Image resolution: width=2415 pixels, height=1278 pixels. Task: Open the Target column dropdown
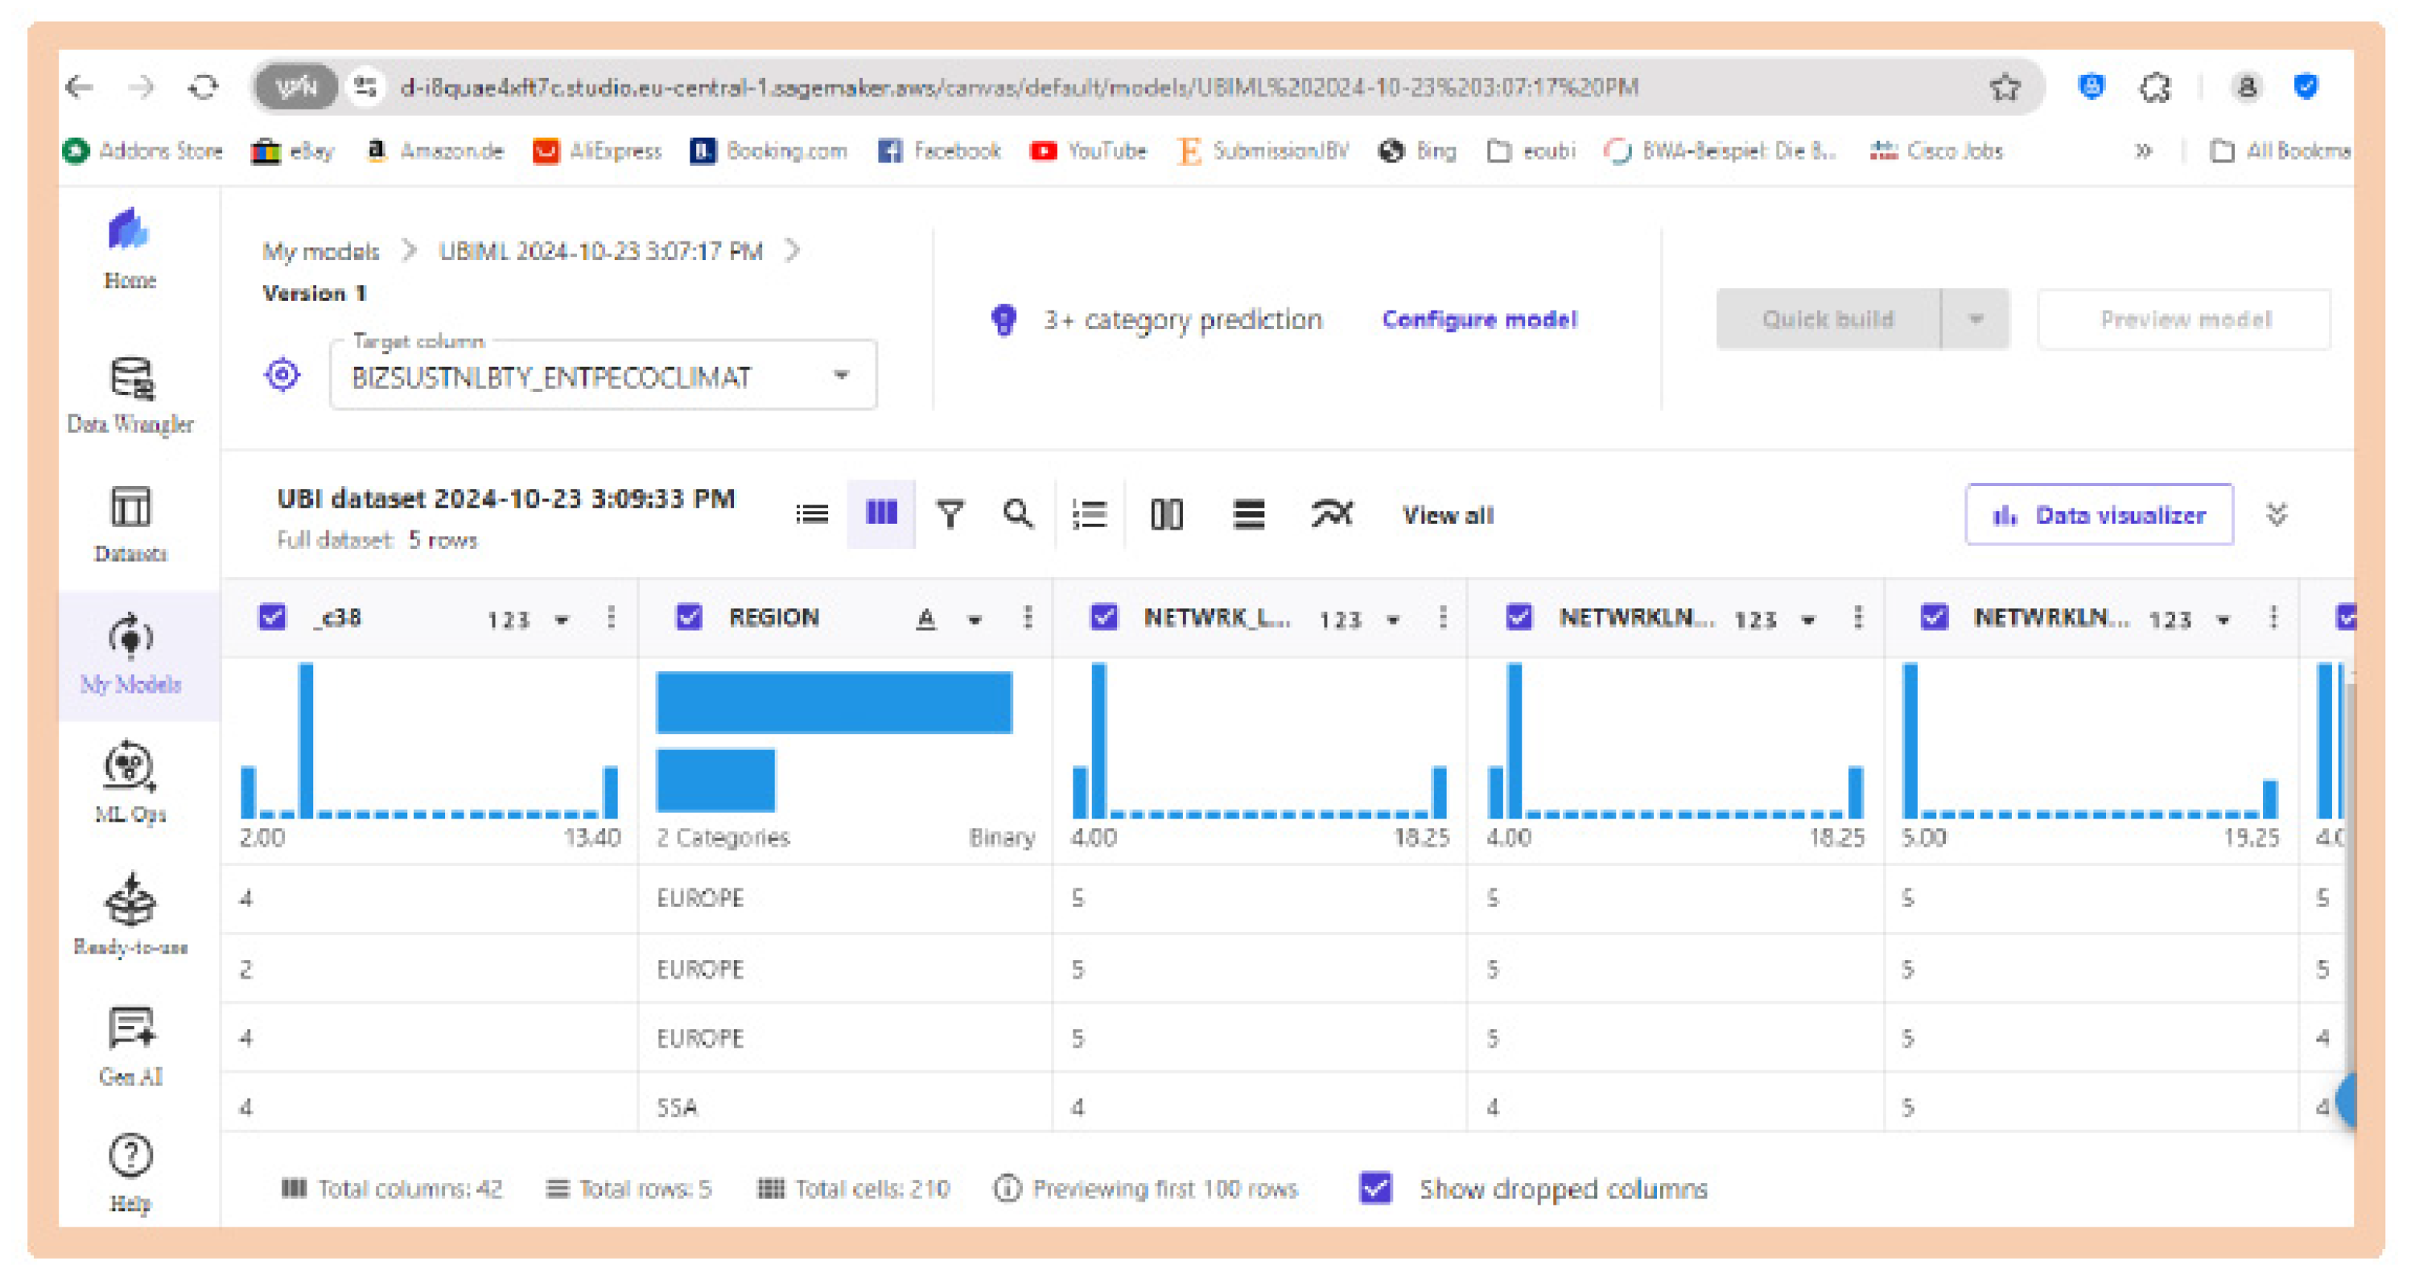click(x=841, y=375)
